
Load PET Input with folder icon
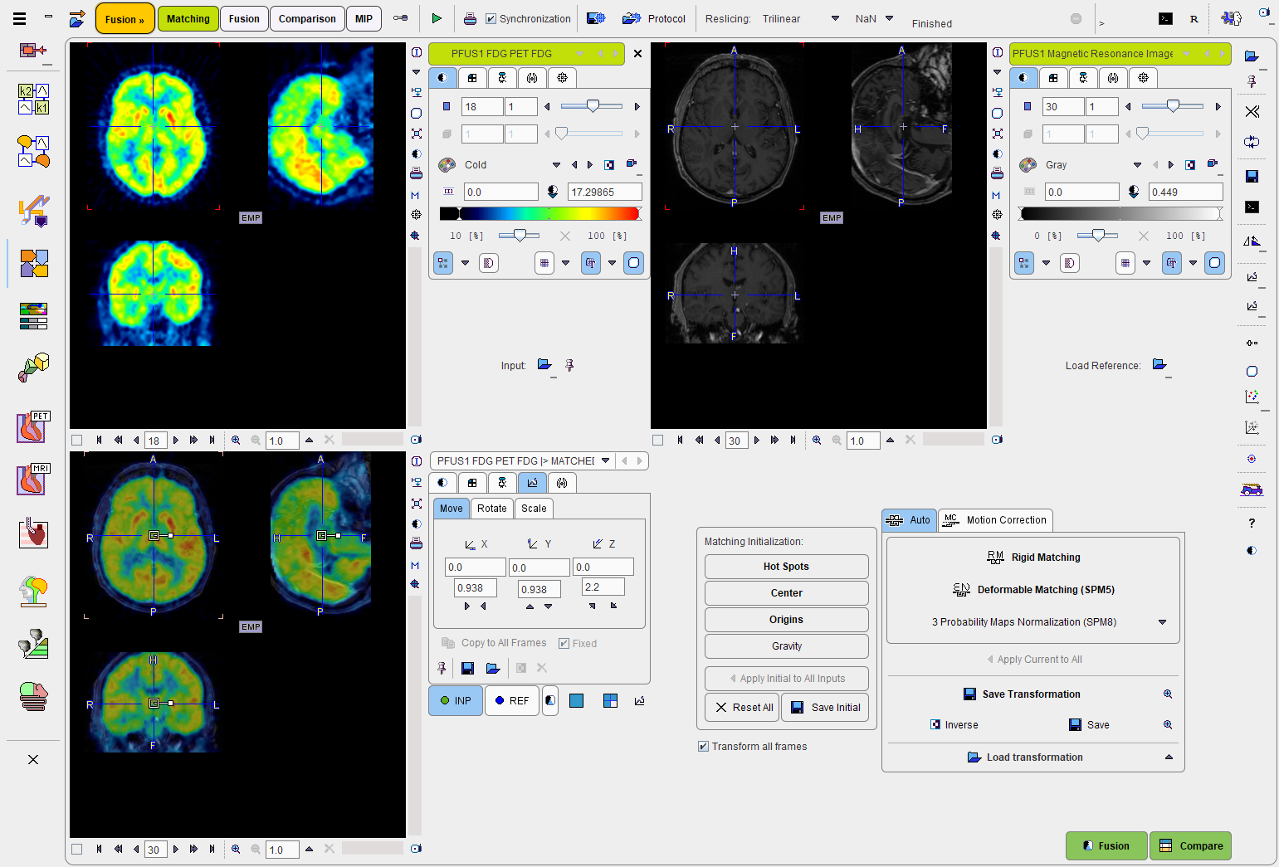(544, 365)
